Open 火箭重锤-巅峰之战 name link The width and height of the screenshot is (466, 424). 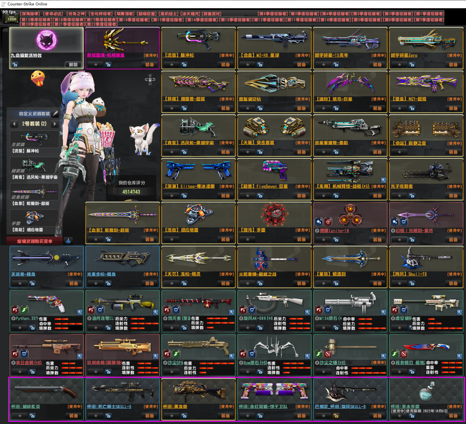[257, 274]
